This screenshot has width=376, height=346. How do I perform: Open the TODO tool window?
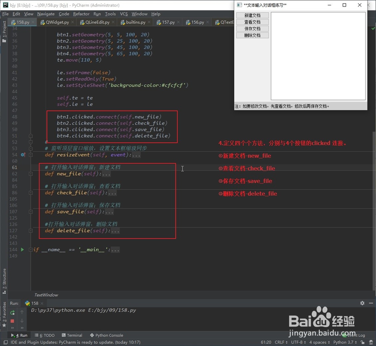point(44,335)
